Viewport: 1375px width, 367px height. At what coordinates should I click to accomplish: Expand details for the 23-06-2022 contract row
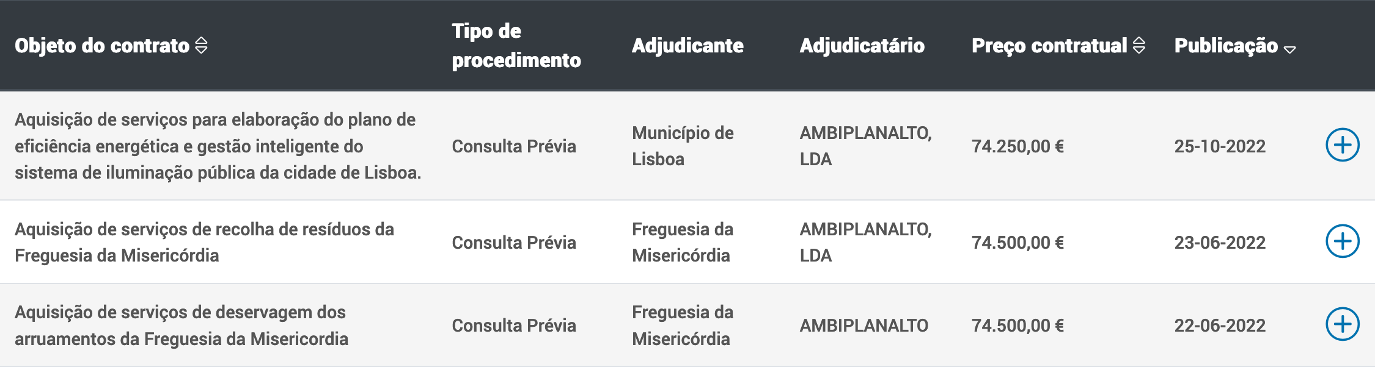1342,241
